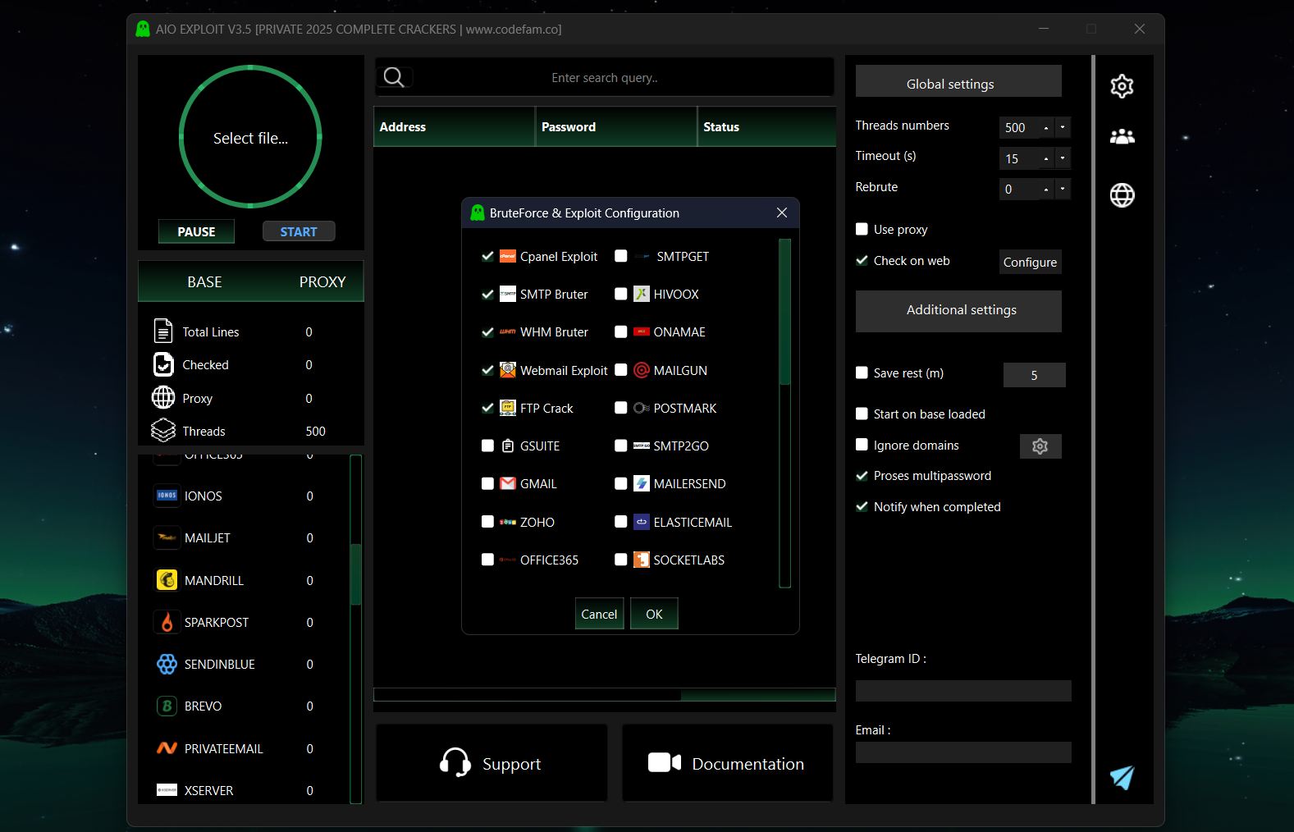This screenshot has height=832, width=1294.
Task: Click the service list vertical scrollbar
Action: pyautogui.click(x=356, y=629)
